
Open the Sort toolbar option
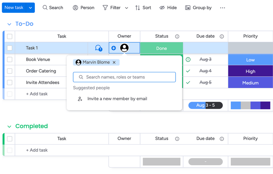click(x=143, y=8)
